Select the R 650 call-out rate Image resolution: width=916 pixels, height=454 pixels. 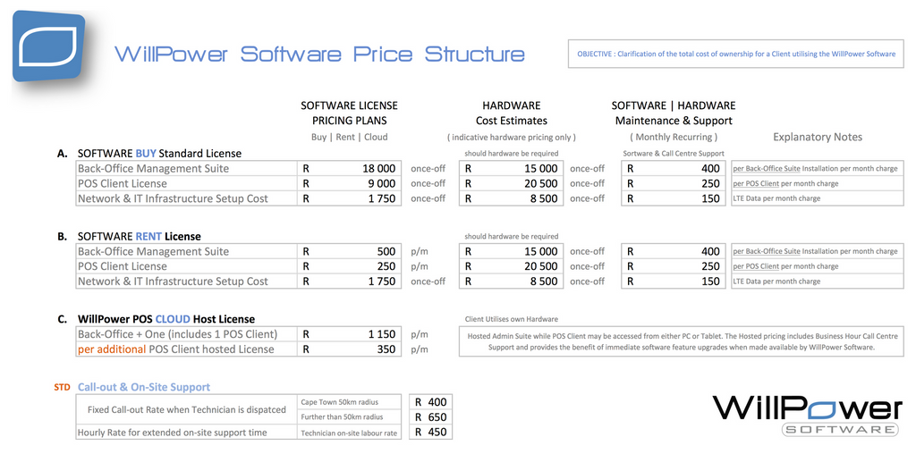430,417
